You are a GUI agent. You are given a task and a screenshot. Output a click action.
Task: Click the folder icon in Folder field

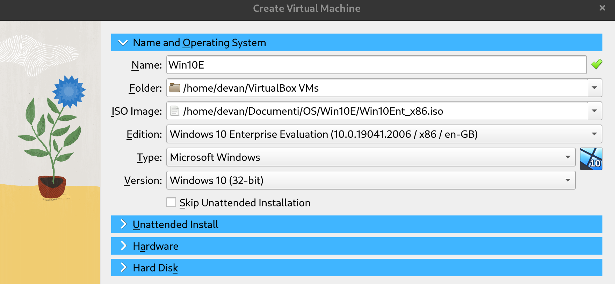(x=174, y=88)
